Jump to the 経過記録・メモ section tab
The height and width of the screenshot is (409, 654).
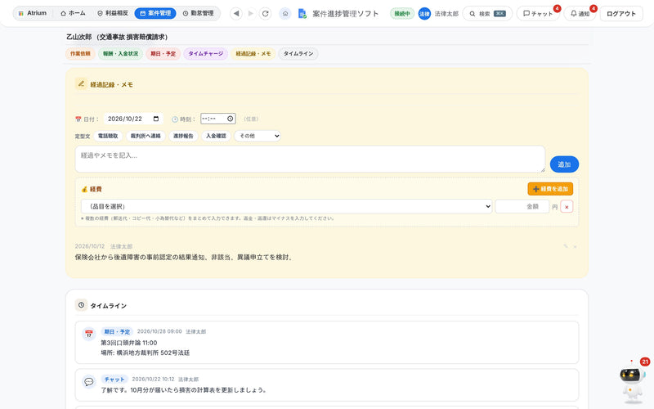click(253, 54)
